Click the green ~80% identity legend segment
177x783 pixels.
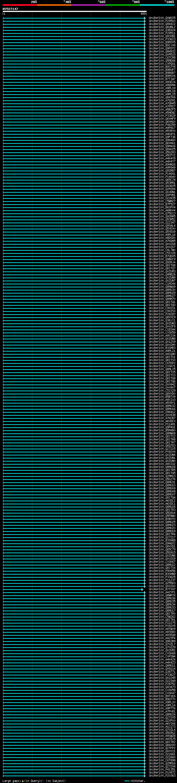(x=123, y=5)
